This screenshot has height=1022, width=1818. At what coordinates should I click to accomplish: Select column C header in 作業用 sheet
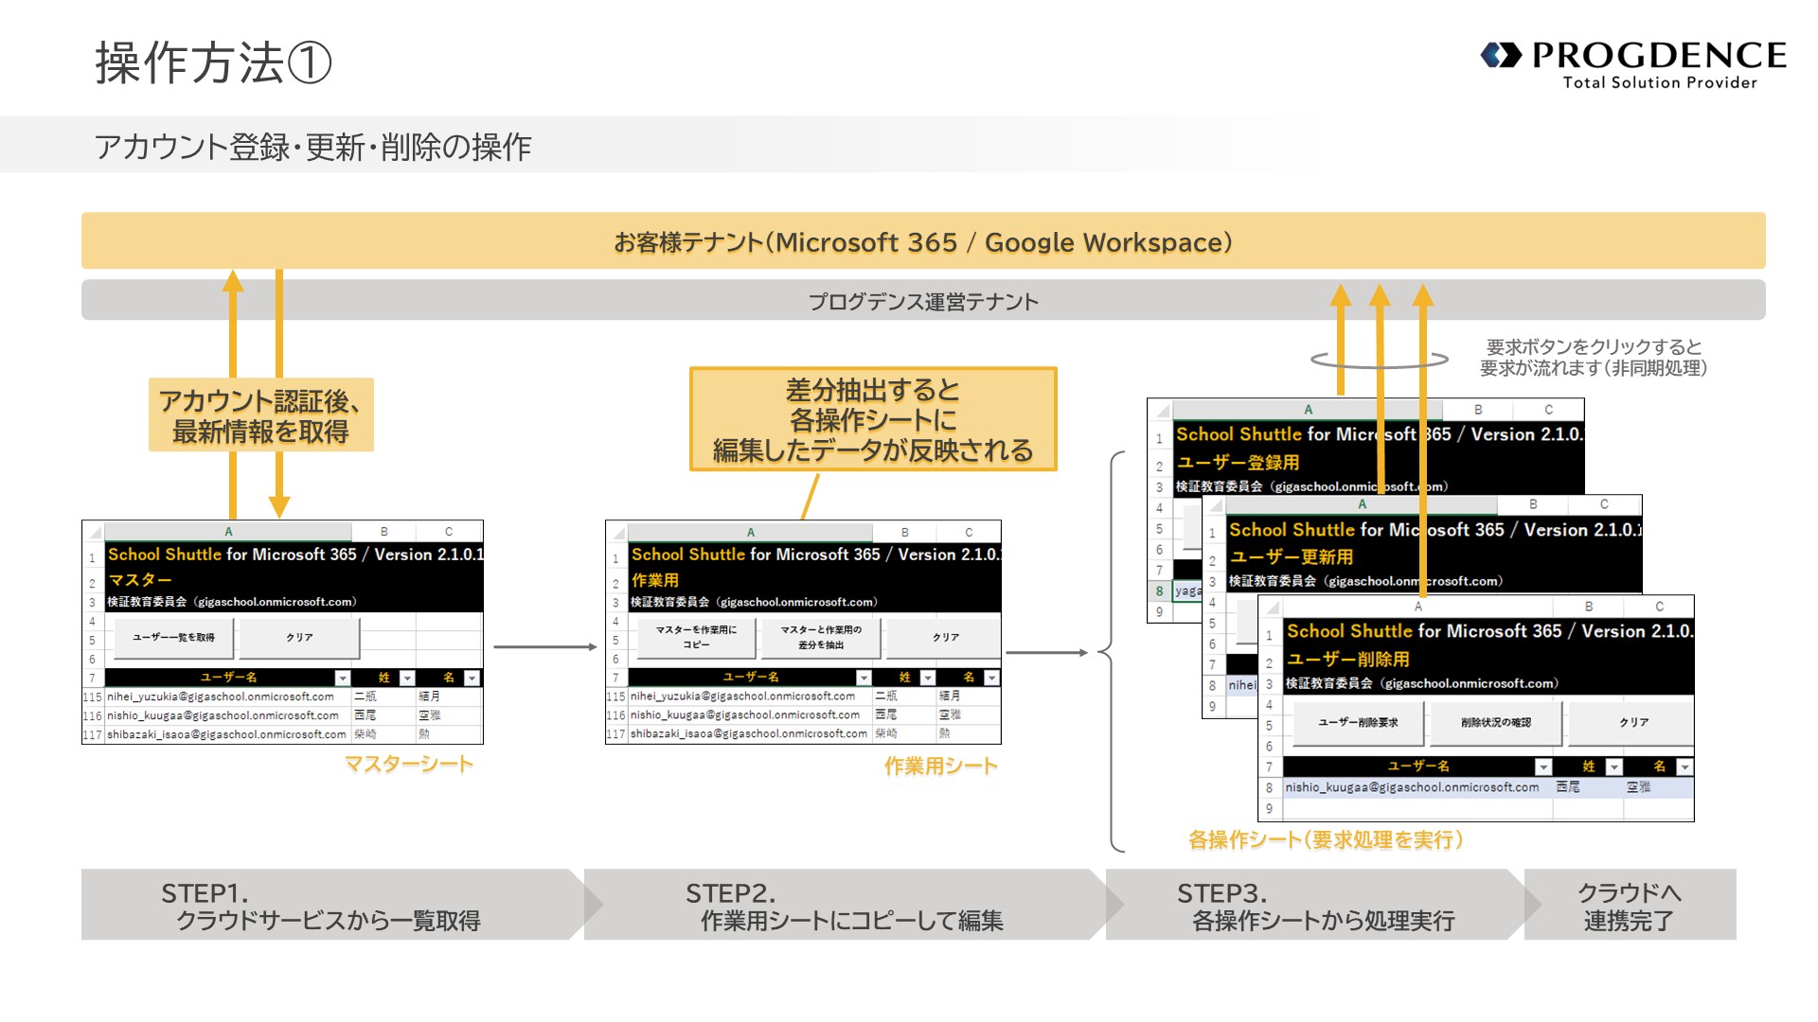coord(969,533)
